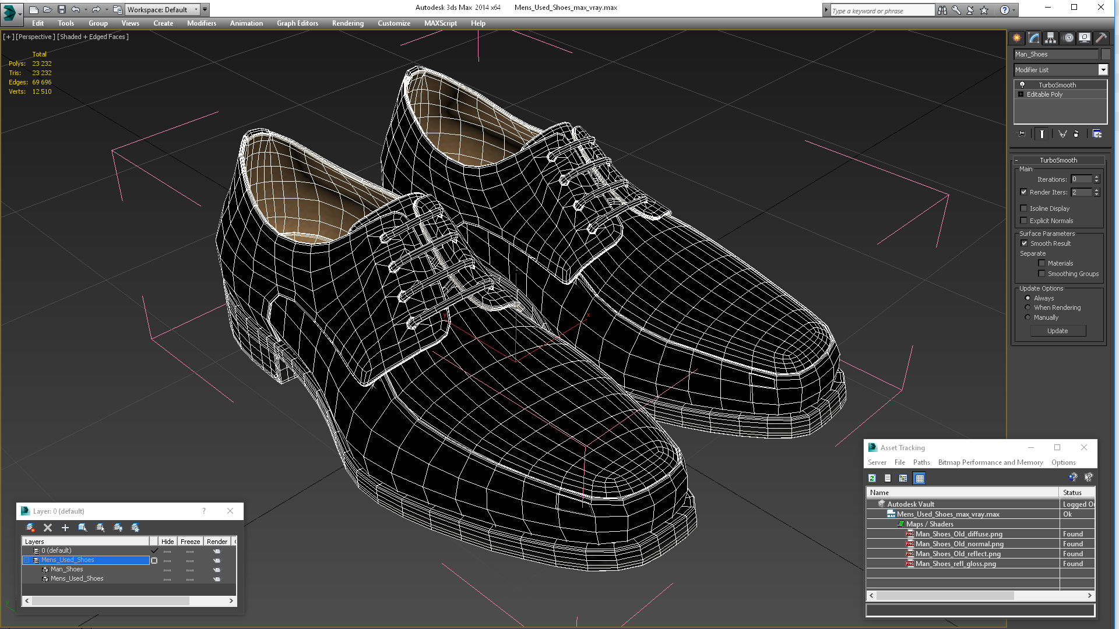1119x629 pixels.
Task: Click the TurboSmooth Update button
Action: pos(1058,331)
